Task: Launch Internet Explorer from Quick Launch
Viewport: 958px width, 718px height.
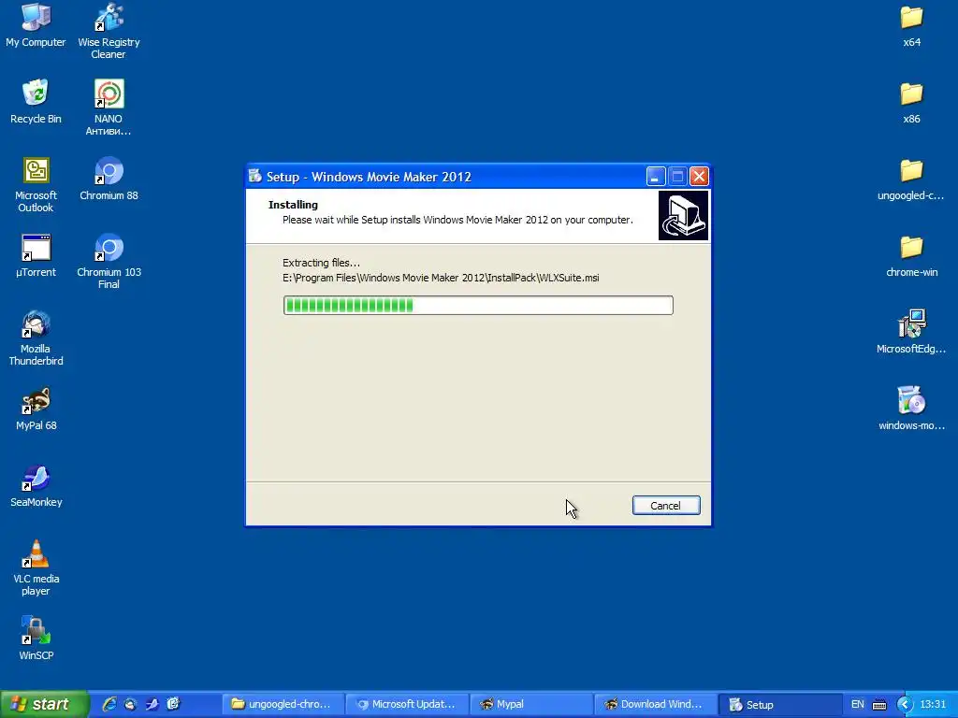Action: 109,704
